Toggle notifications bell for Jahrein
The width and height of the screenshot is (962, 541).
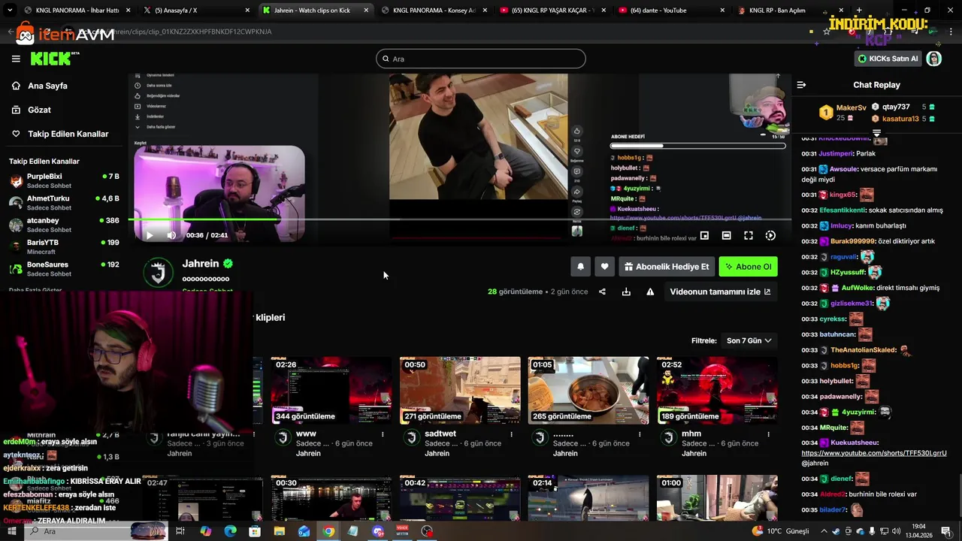(x=580, y=267)
